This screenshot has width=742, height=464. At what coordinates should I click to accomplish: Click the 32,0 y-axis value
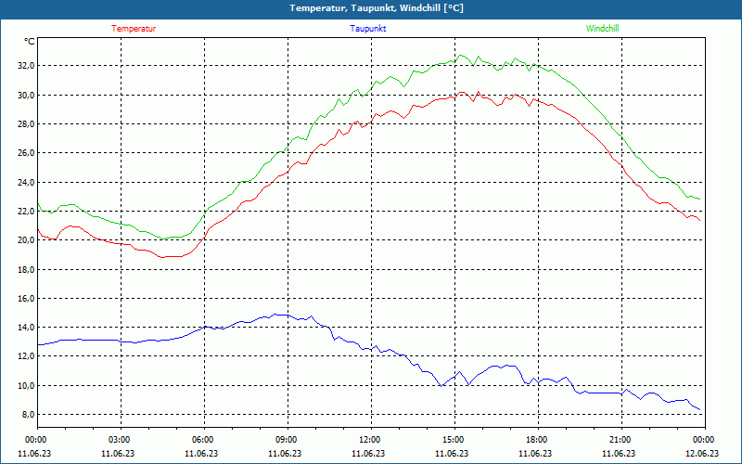tap(26, 66)
